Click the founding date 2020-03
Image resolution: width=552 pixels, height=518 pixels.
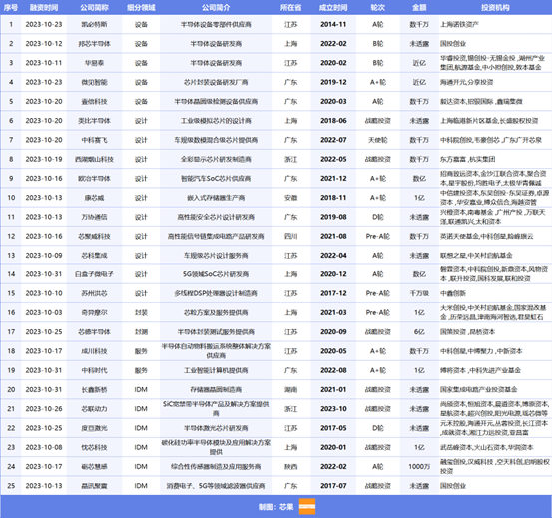coord(333,102)
